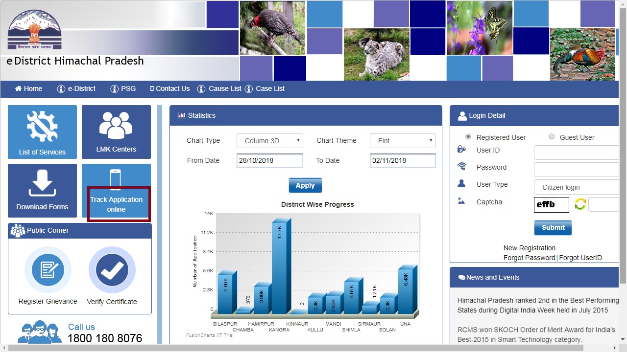Open the List of Services tile

pyautogui.click(x=42, y=132)
